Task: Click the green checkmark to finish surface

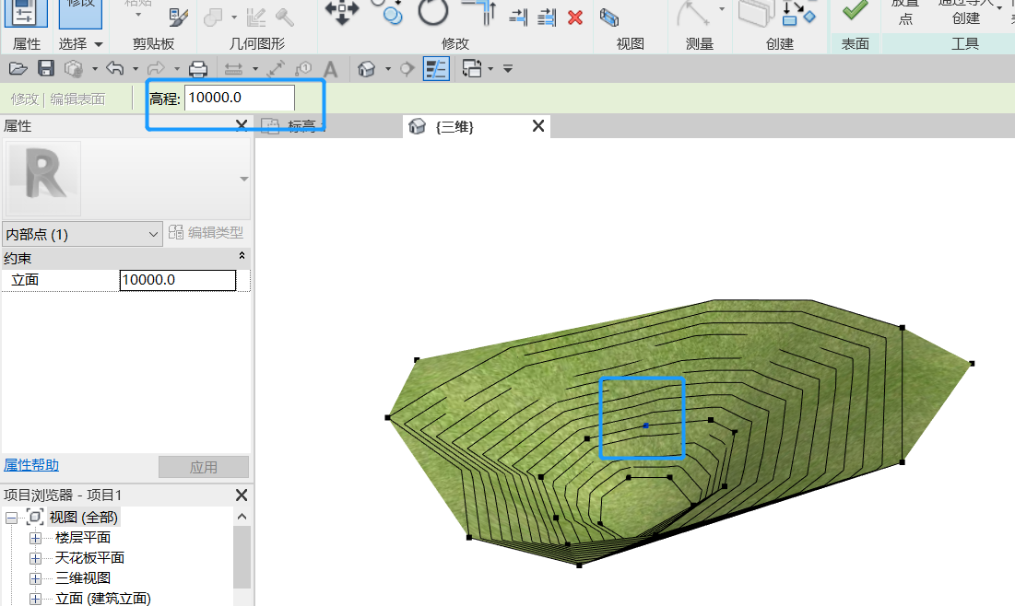Action: [855, 11]
